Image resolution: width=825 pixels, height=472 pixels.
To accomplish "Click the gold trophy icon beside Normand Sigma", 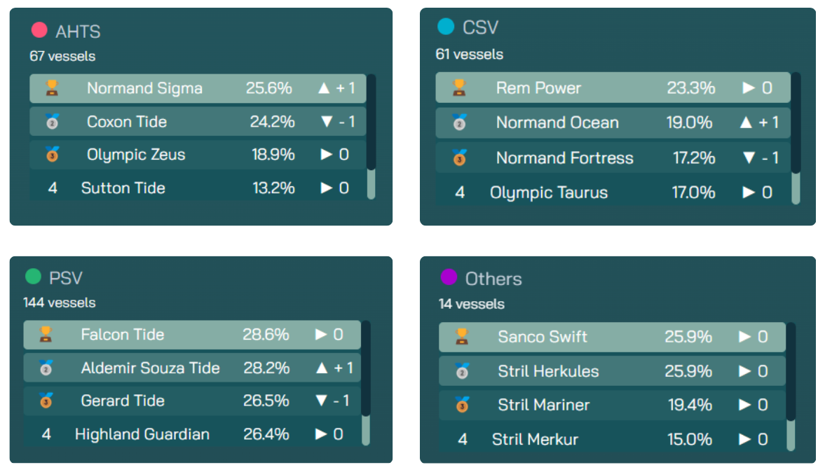I will 52,88.
